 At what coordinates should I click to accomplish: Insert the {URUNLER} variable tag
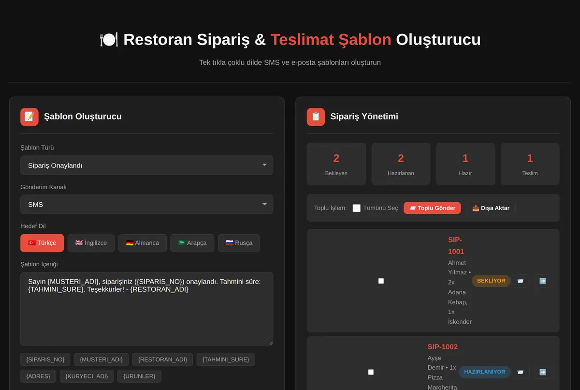tap(140, 376)
